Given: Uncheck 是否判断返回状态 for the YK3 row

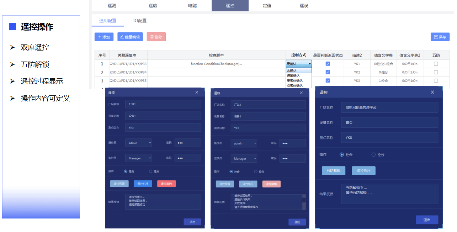Looking at the screenshot, I should (x=328, y=81).
